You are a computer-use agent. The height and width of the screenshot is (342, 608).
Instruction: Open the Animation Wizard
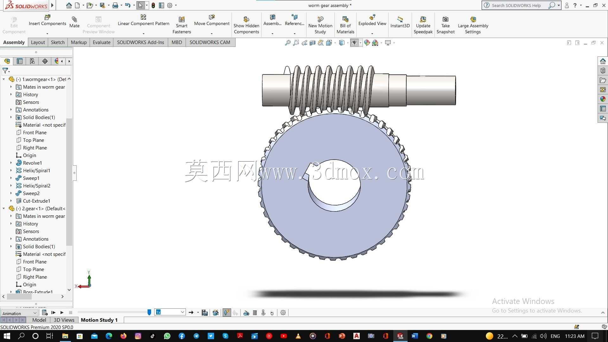pyautogui.click(x=216, y=313)
